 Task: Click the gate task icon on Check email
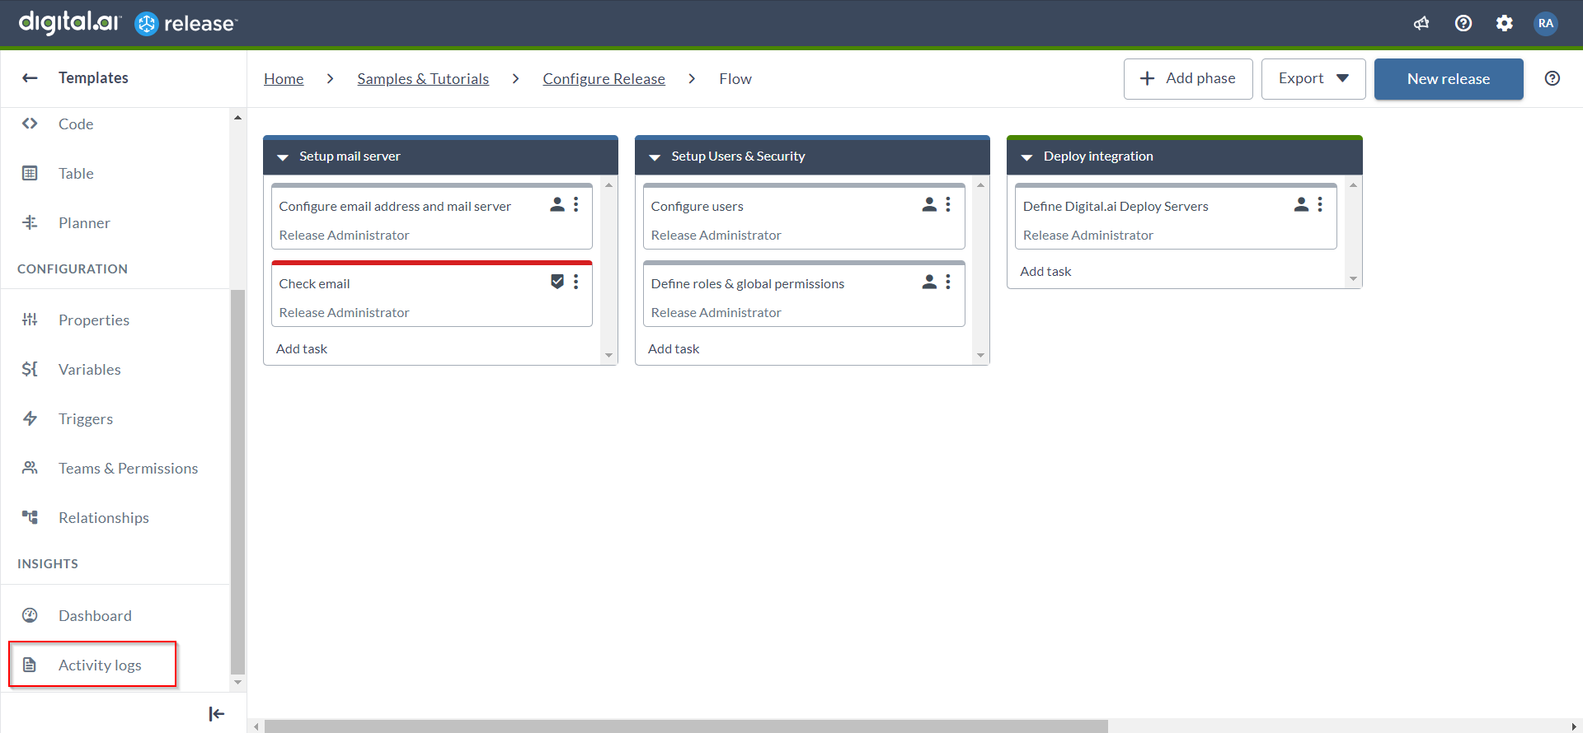coord(557,282)
